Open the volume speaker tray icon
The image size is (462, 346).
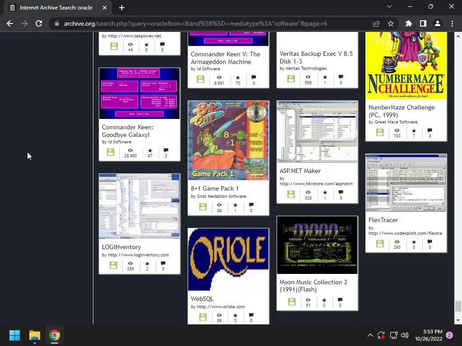pyautogui.click(x=405, y=335)
